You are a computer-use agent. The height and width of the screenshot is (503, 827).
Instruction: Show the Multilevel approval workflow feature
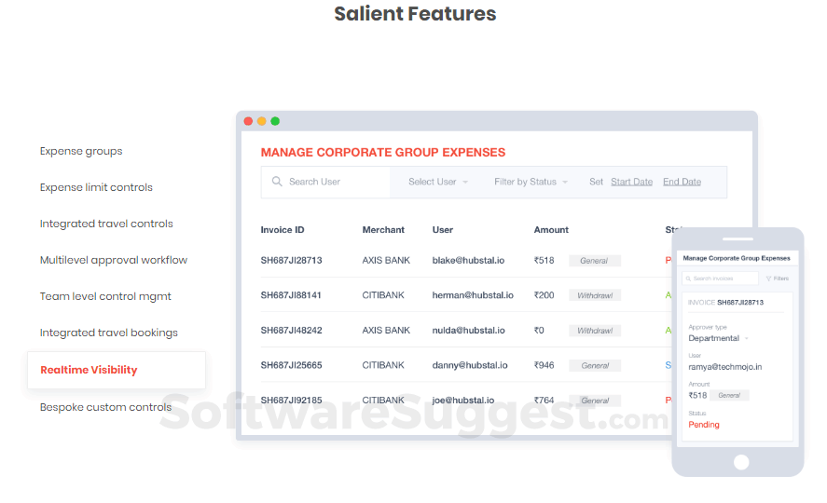point(114,260)
